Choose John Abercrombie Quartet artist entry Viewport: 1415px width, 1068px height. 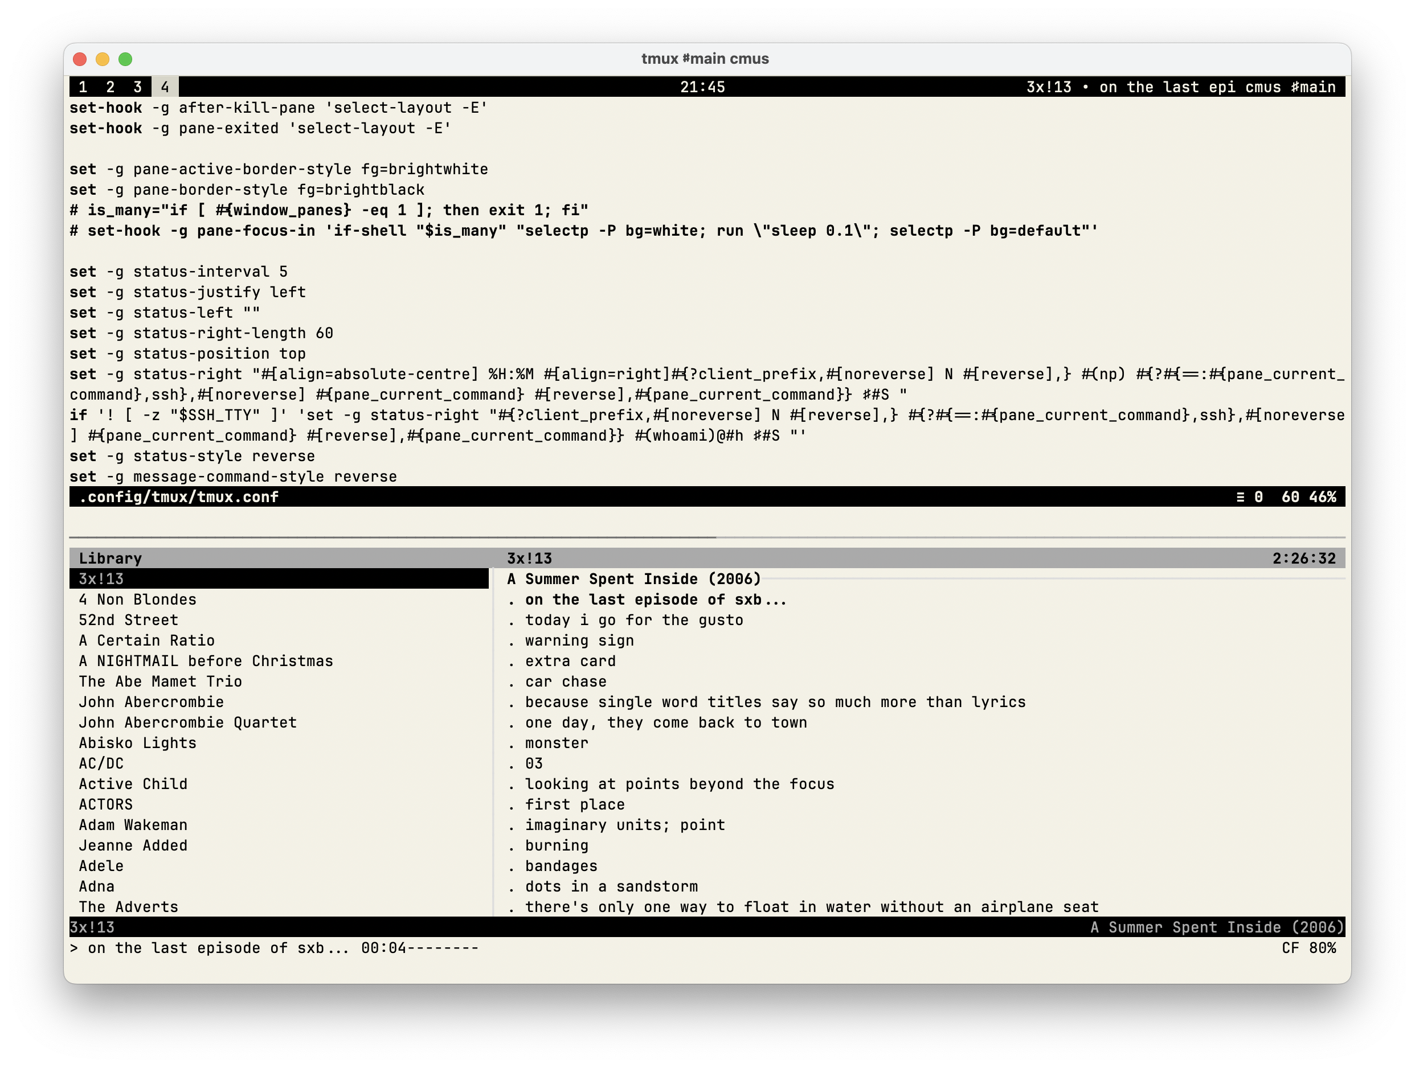[187, 723]
